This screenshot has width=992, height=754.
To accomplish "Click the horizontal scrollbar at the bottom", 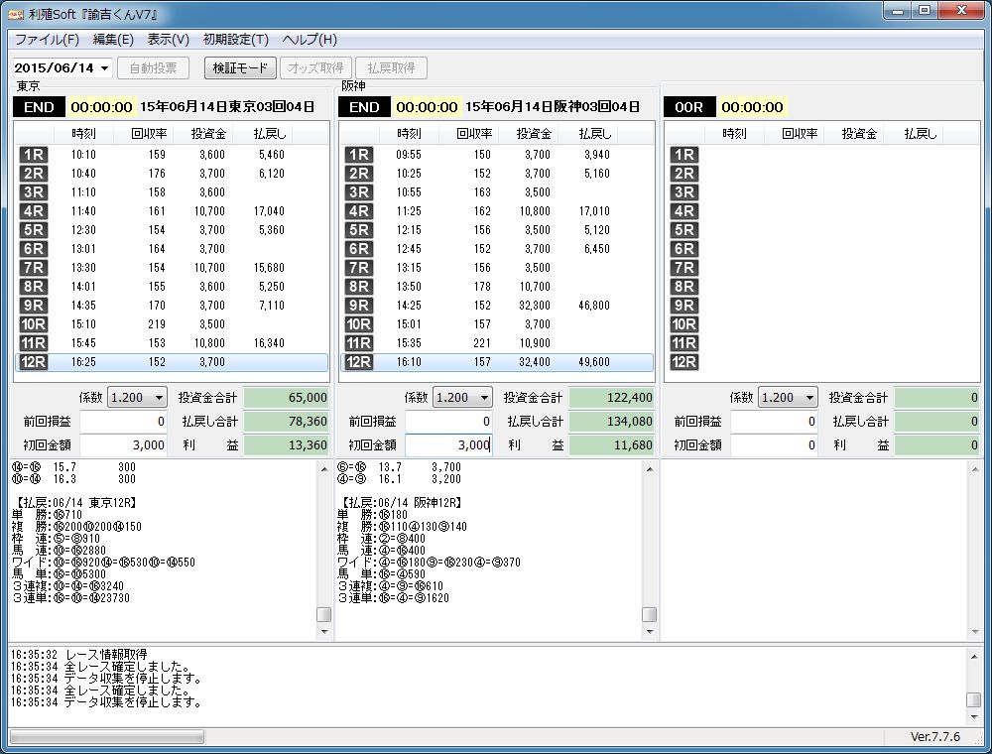I will (106, 737).
